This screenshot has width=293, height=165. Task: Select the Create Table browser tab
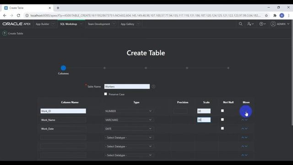[27, 8]
